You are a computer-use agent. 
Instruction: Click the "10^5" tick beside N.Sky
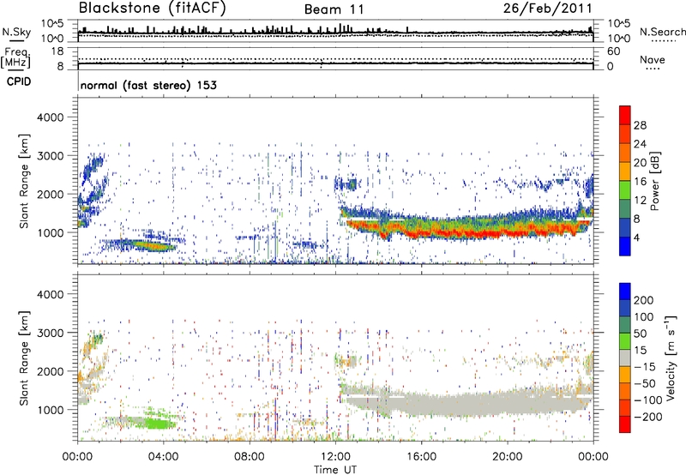point(52,23)
